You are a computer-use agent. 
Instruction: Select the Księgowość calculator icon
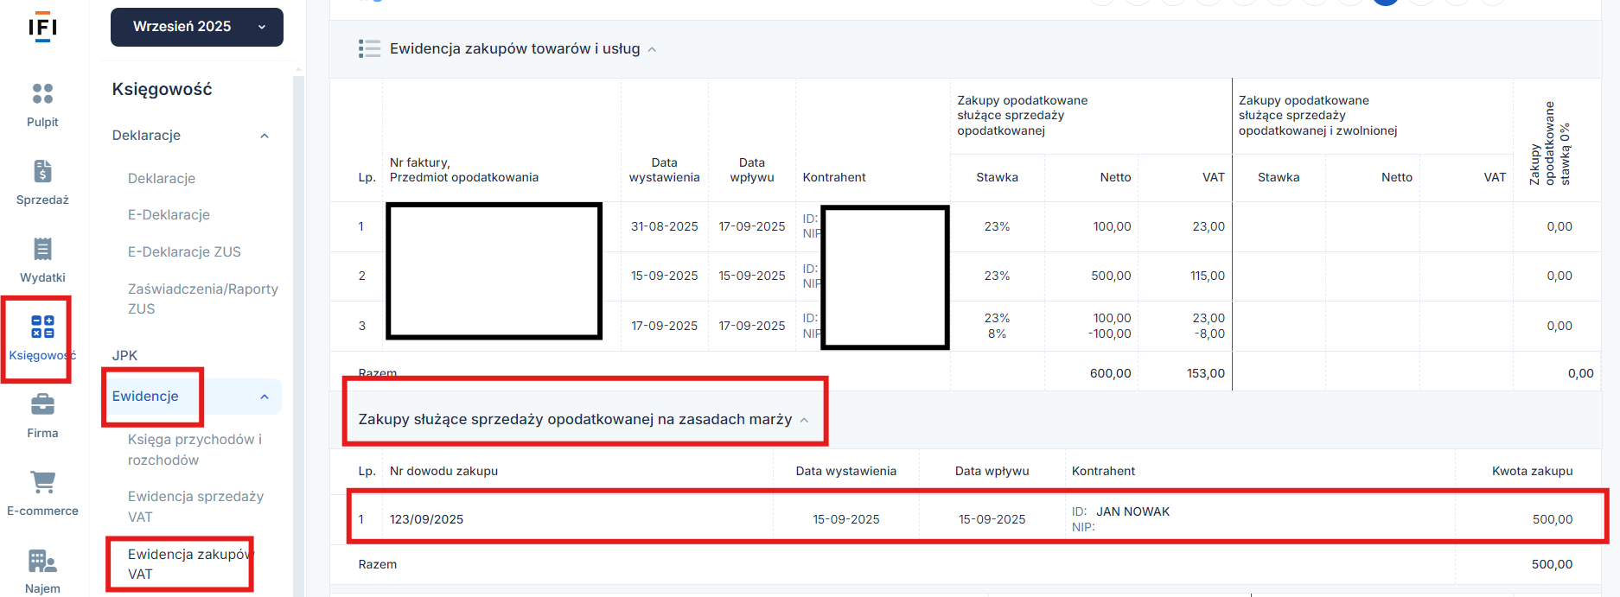coord(42,327)
